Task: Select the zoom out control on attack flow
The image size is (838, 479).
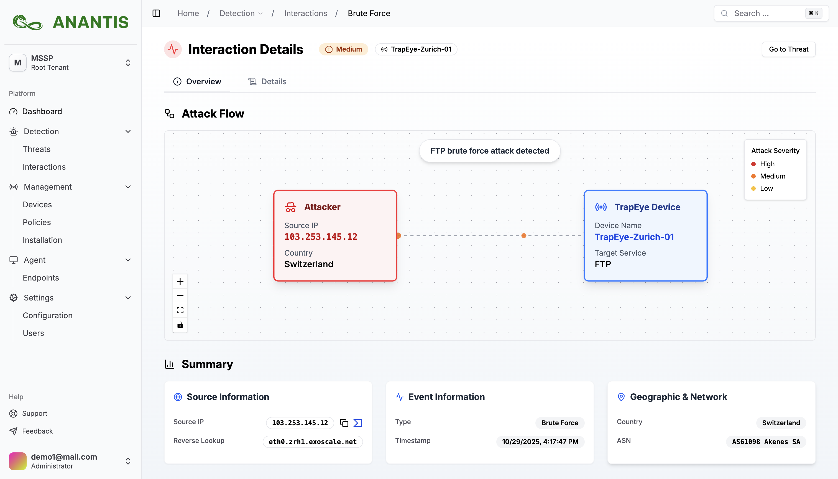Action: click(x=180, y=295)
